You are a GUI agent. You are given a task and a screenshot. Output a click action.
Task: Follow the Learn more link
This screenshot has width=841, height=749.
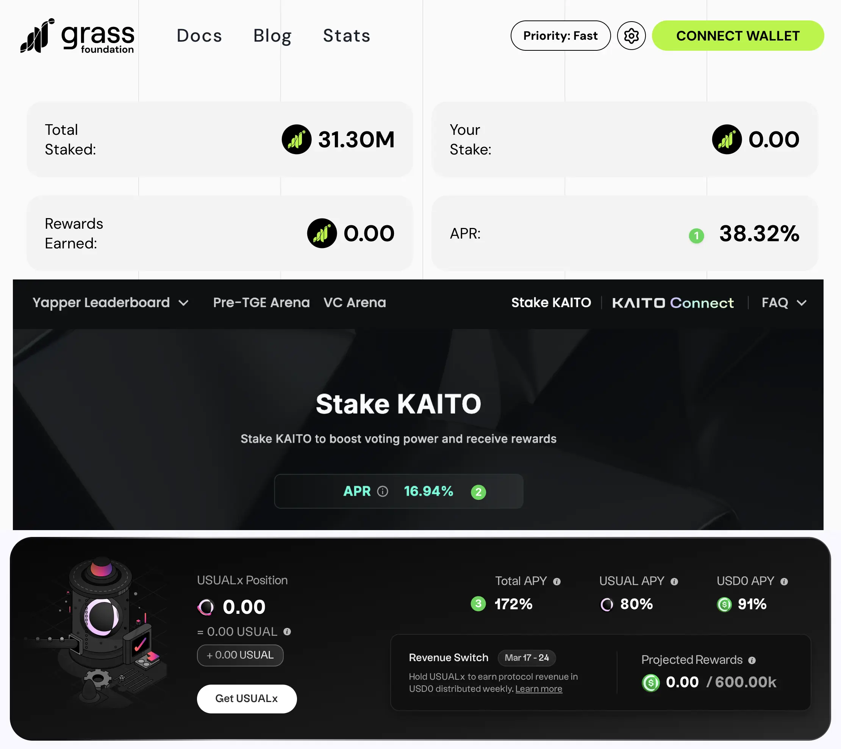(538, 689)
